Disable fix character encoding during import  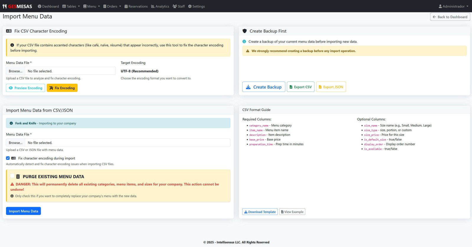coord(8,158)
